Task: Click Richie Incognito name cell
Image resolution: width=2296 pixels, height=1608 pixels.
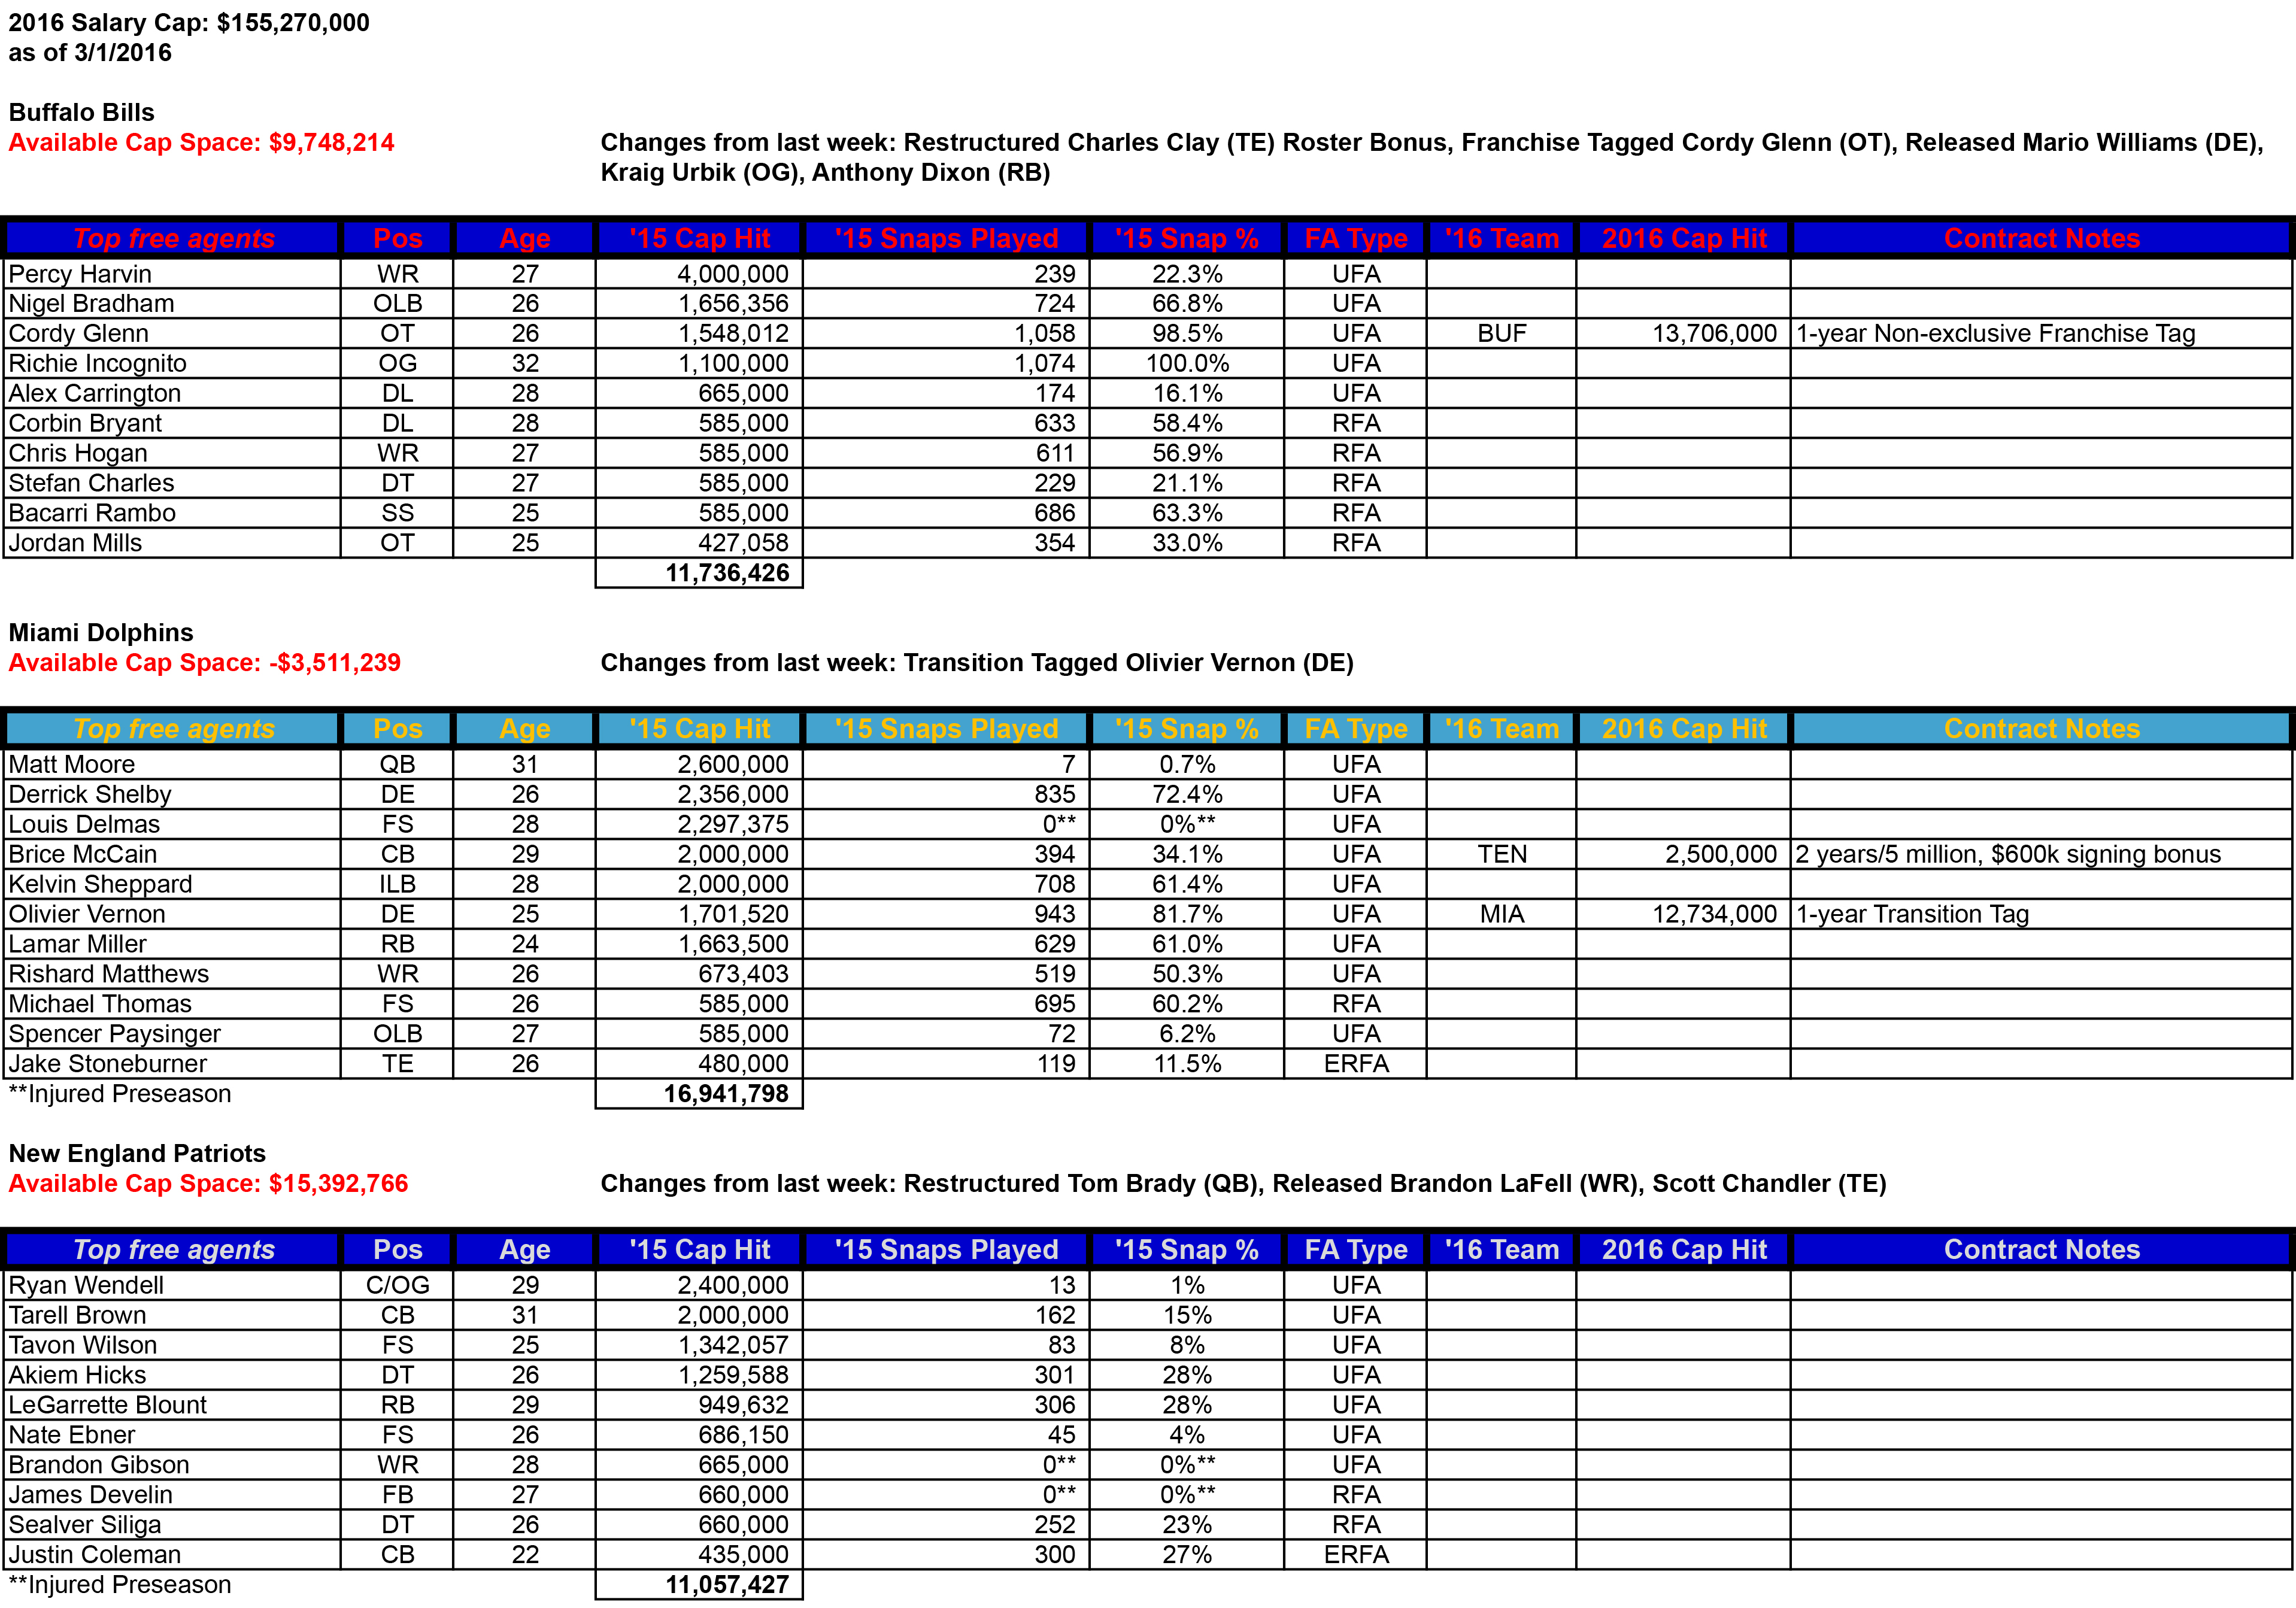Action: click(x=172, y=364)
